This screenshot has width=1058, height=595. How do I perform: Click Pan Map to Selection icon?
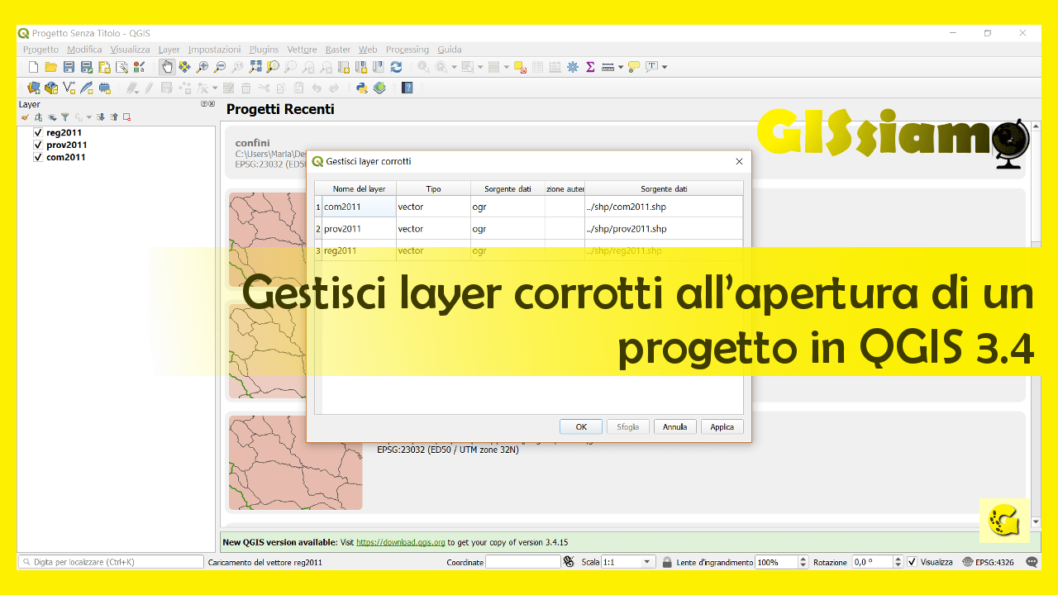183,67
